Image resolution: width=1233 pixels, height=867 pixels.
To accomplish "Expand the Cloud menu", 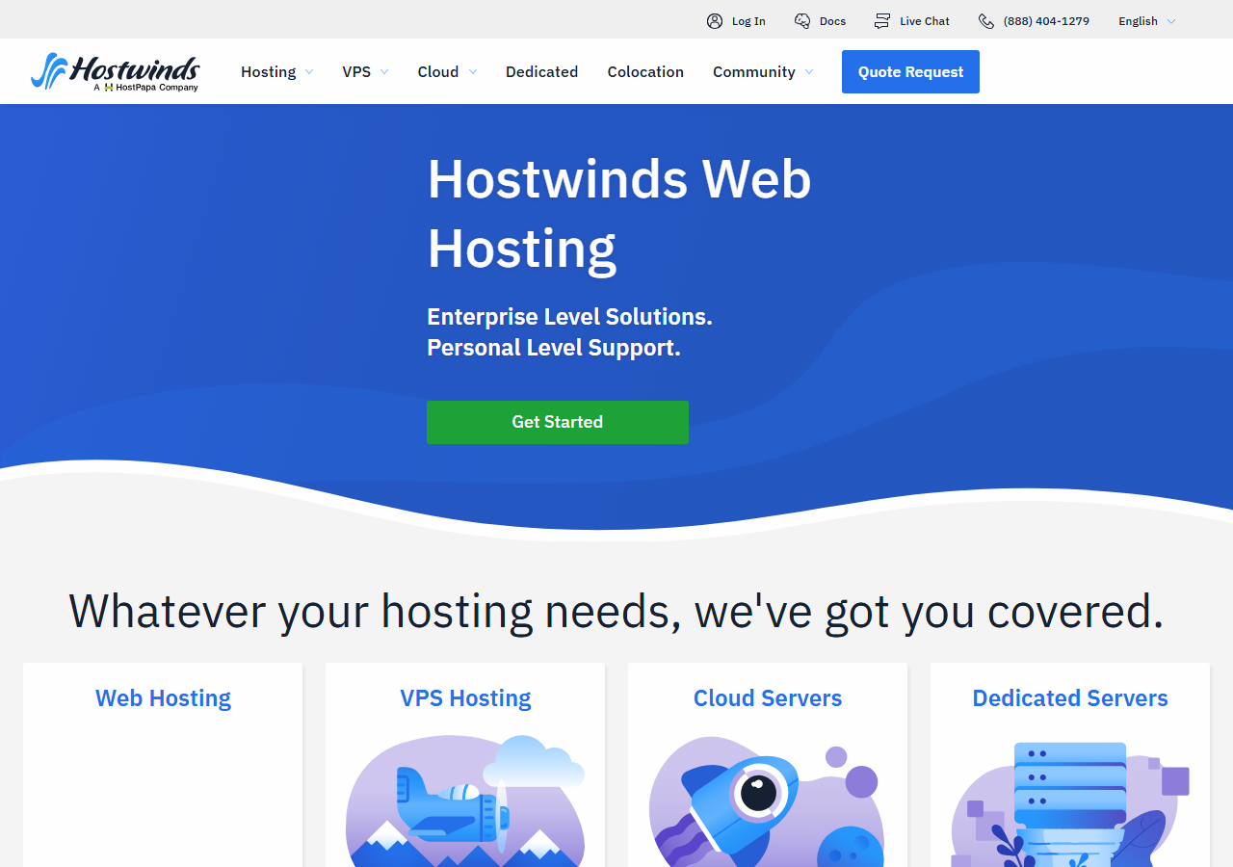I will 447,72.
